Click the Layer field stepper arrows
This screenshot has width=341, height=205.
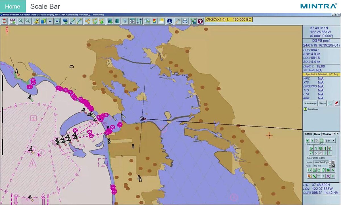click(x=330, y=162)
